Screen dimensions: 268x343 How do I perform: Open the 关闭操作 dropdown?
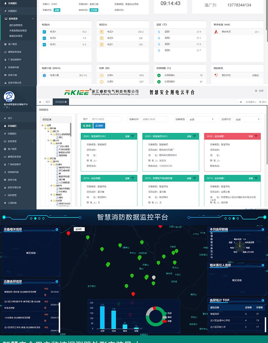251,102
